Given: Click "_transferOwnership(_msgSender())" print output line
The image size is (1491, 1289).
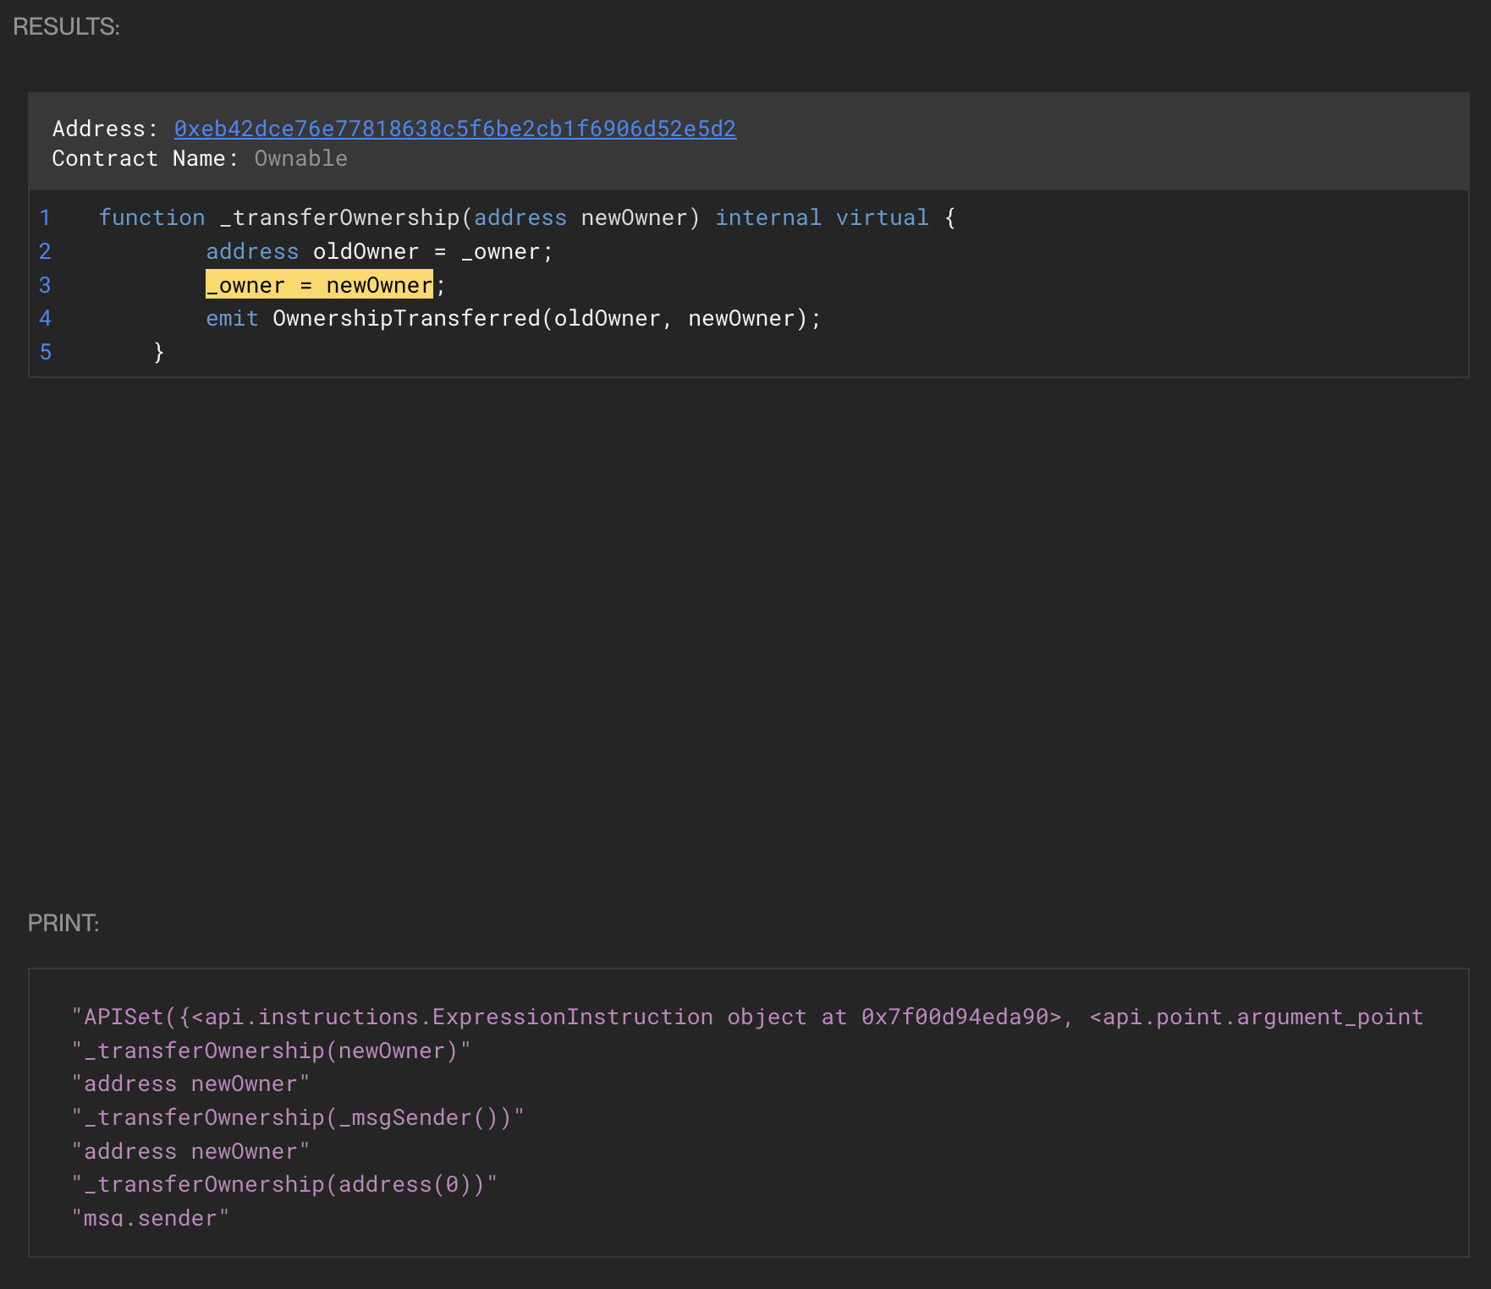Looking at the screenshot, I should (298, 1117).
